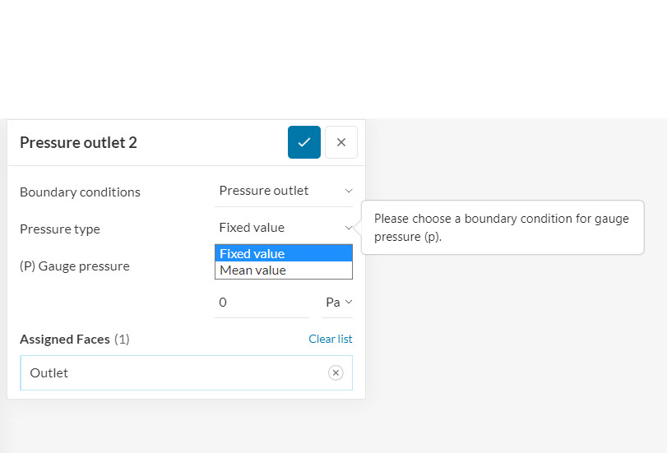Confirm the Pressure outlet 2 settings with checkmark
This screenshot has height=453, width=667.
[x=303, y=142]
